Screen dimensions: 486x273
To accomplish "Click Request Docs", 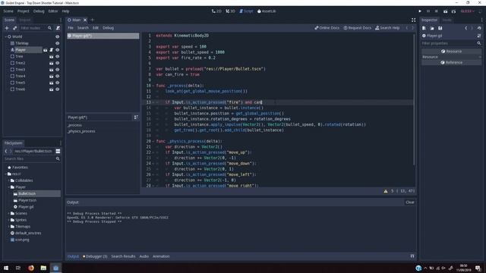I will point(357,28).
